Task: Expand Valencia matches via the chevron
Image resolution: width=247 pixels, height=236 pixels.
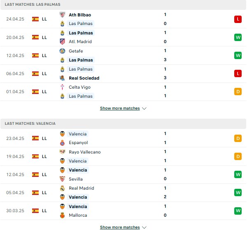Action: tap(144, 227)
